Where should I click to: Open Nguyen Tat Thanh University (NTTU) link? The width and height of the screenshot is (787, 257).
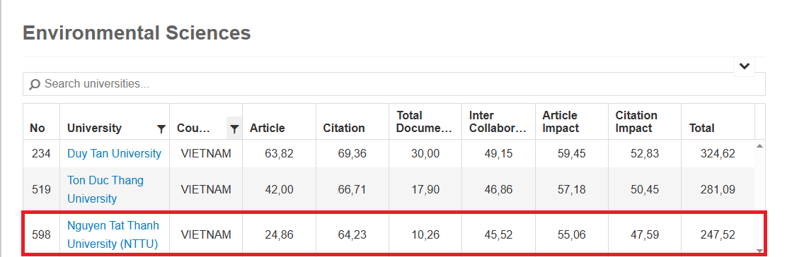point(113,234)
